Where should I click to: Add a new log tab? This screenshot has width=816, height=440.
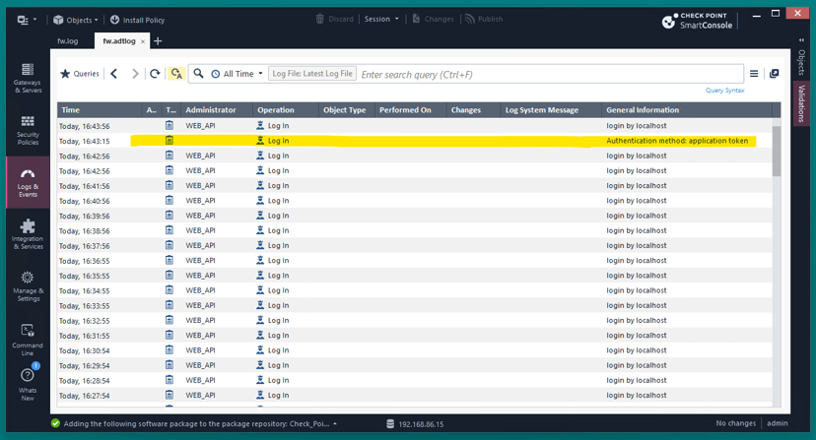point(158,41)
